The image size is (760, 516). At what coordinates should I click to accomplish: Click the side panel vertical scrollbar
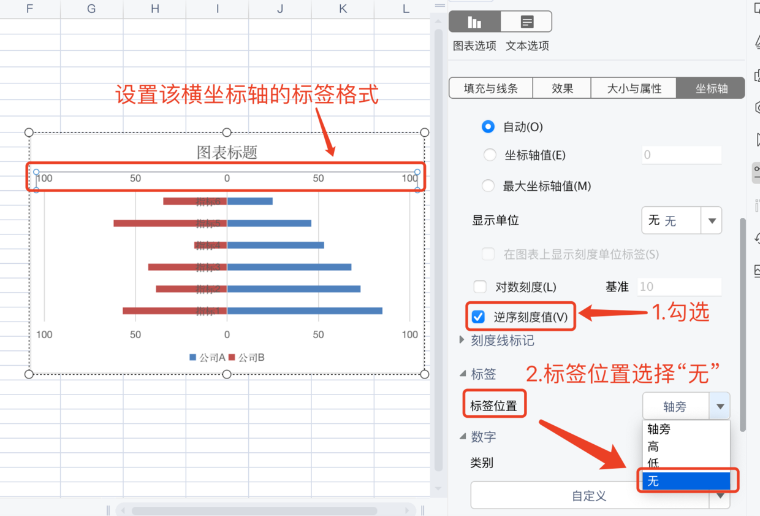click(743, 325)
